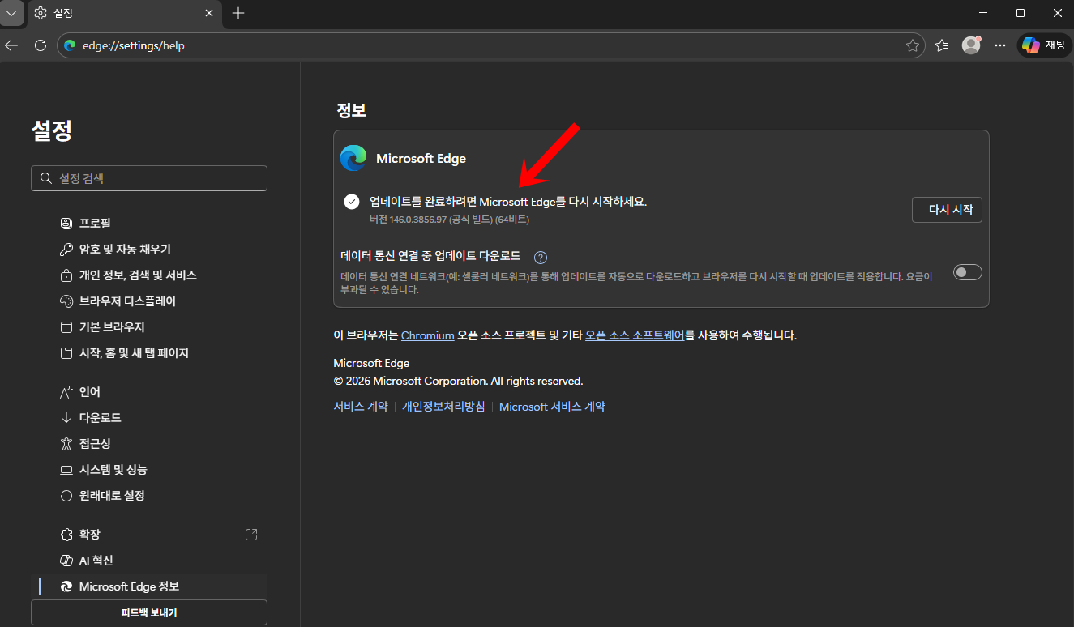Screen dimensions: 1074x627
Task: Click the AI 혁신 sidebar icon
Action: (66, 561)
